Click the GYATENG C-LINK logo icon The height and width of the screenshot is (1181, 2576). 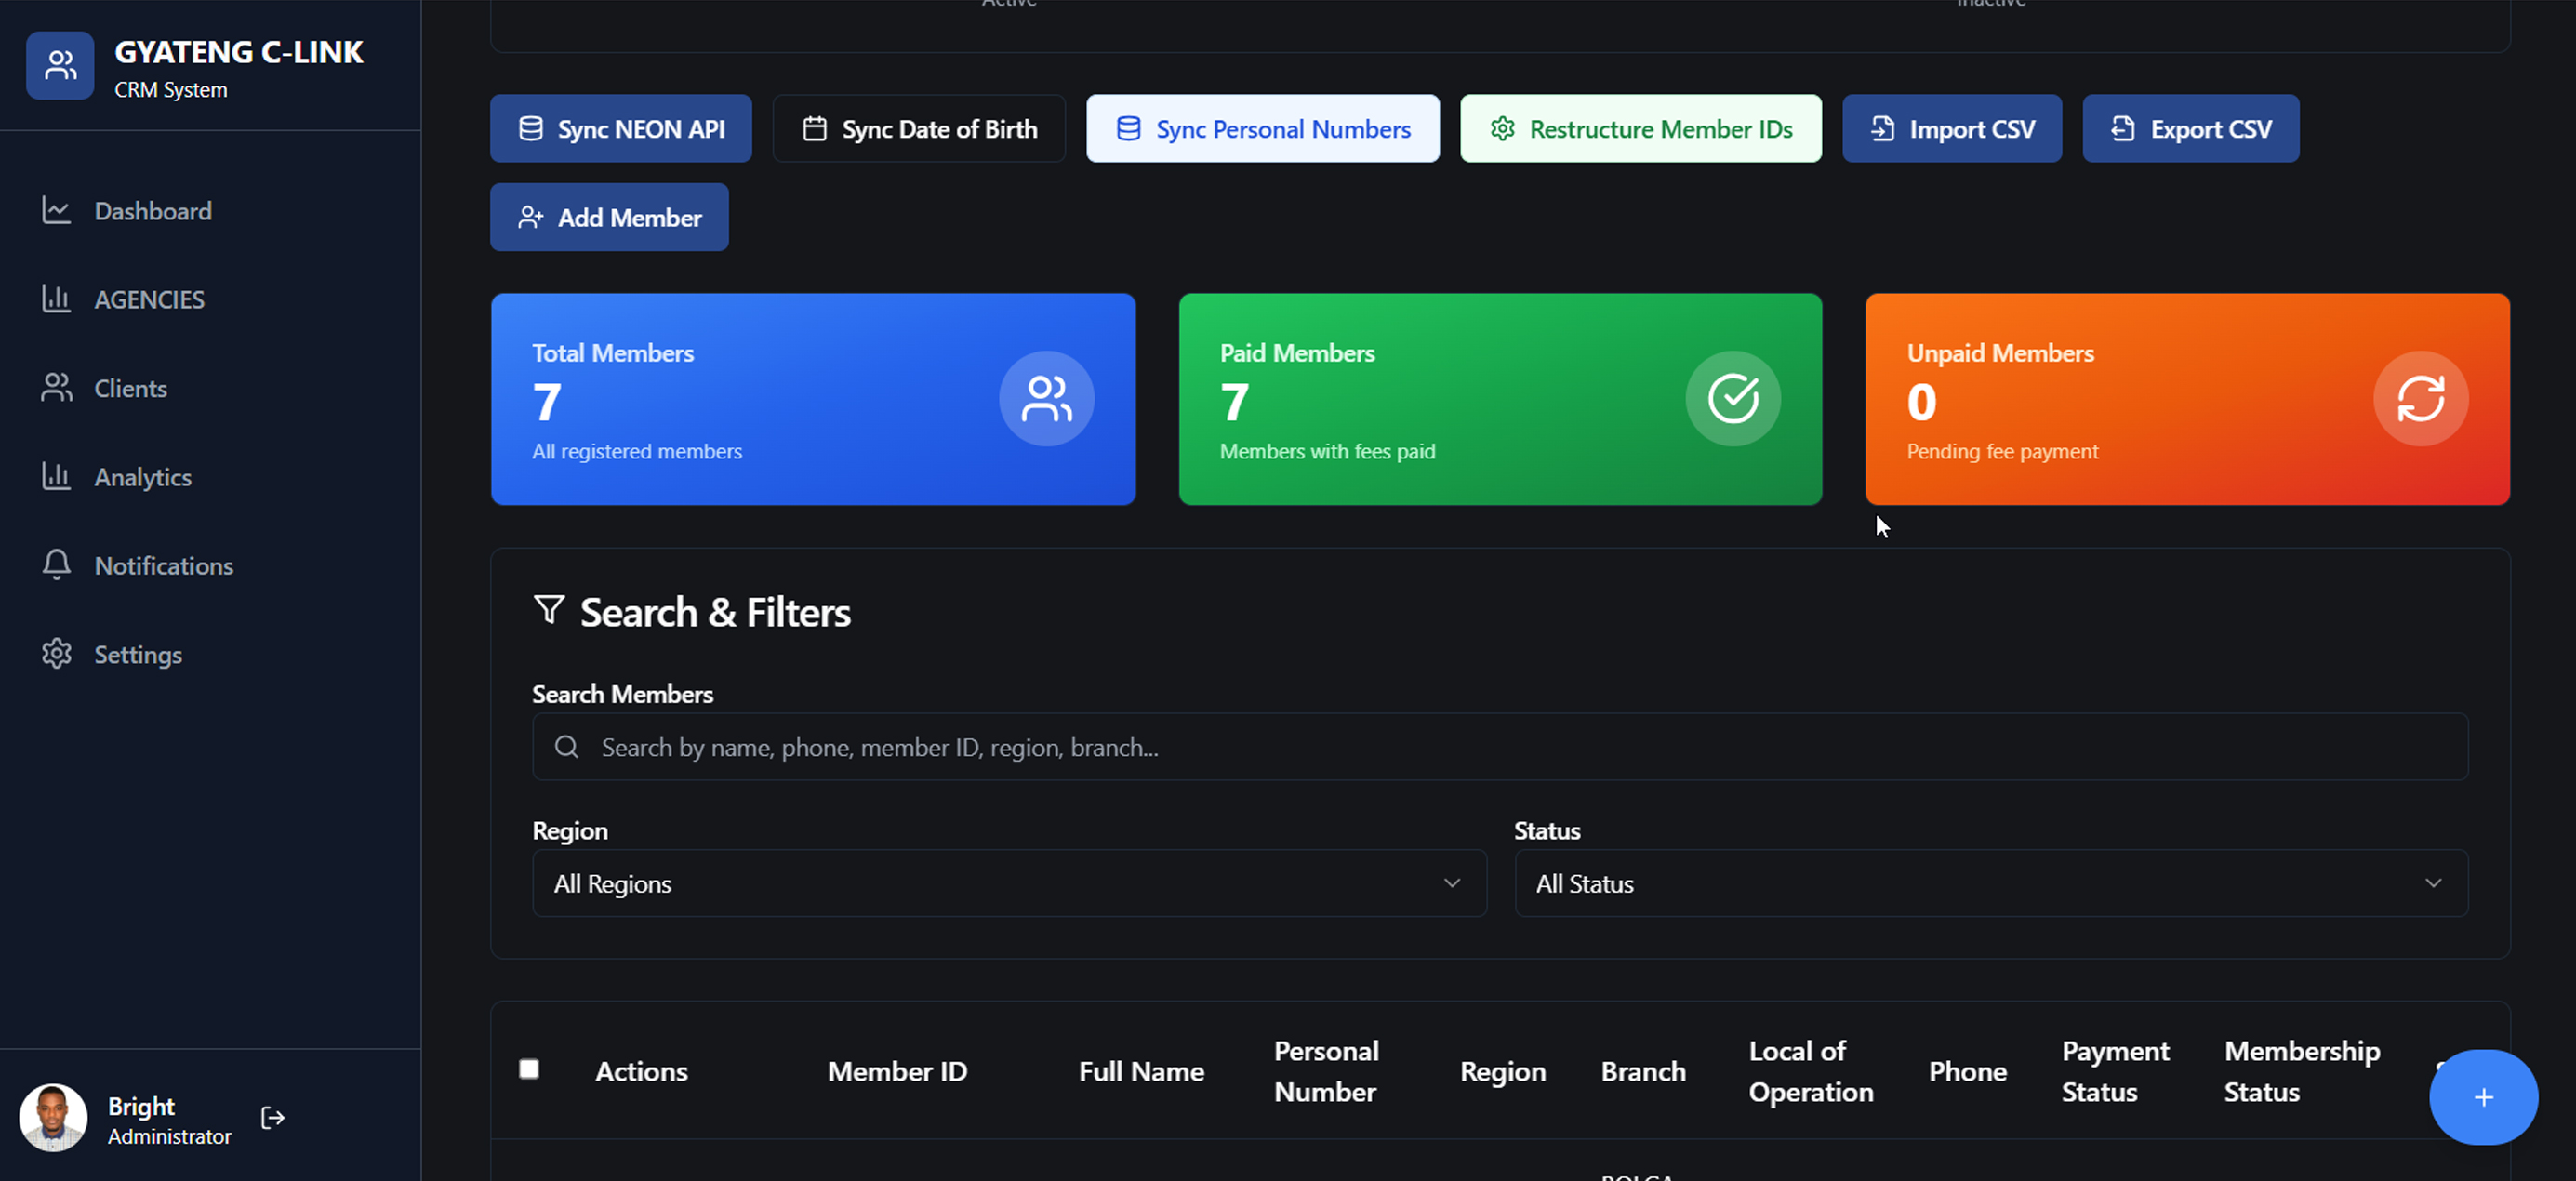(x=60, y=66)
